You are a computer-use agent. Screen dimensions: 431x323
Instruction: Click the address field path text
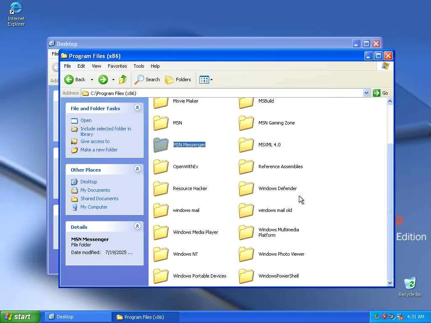pyautogui.click(x=113, y=93)
